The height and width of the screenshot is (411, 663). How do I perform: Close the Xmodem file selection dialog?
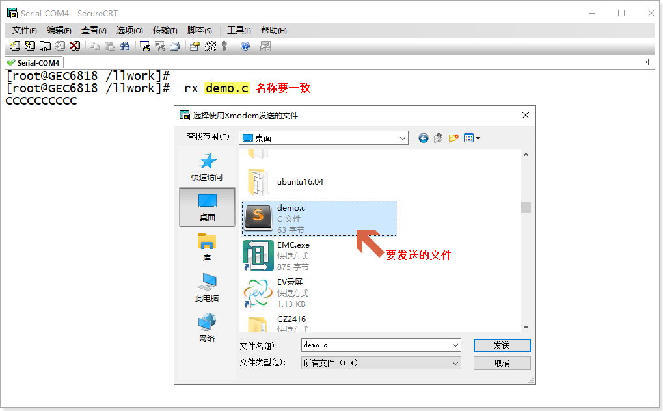click(x=526, y=115)
